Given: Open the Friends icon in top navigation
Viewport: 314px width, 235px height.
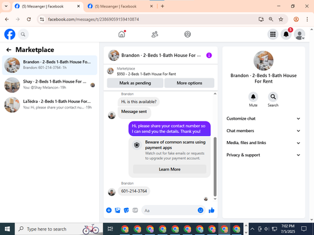Looking at the screenshot, I should click(x=154, y=34).
